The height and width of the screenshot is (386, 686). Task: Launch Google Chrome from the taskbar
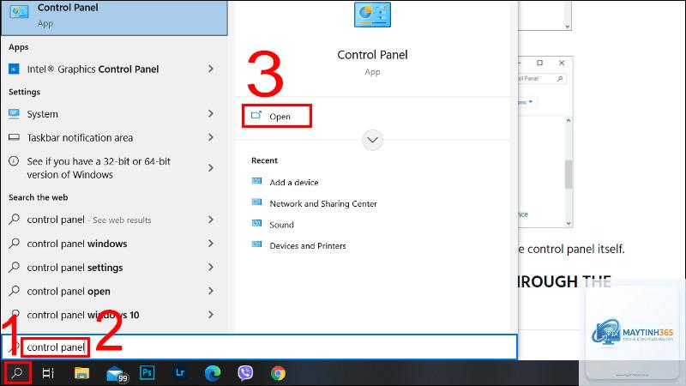pos(278,373)
